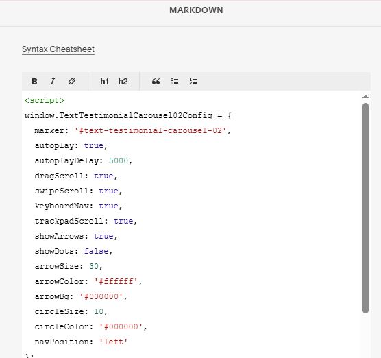381x358 pixels.
Task: Apply heading 2 with the h2 button
Action: coord(123,81)
